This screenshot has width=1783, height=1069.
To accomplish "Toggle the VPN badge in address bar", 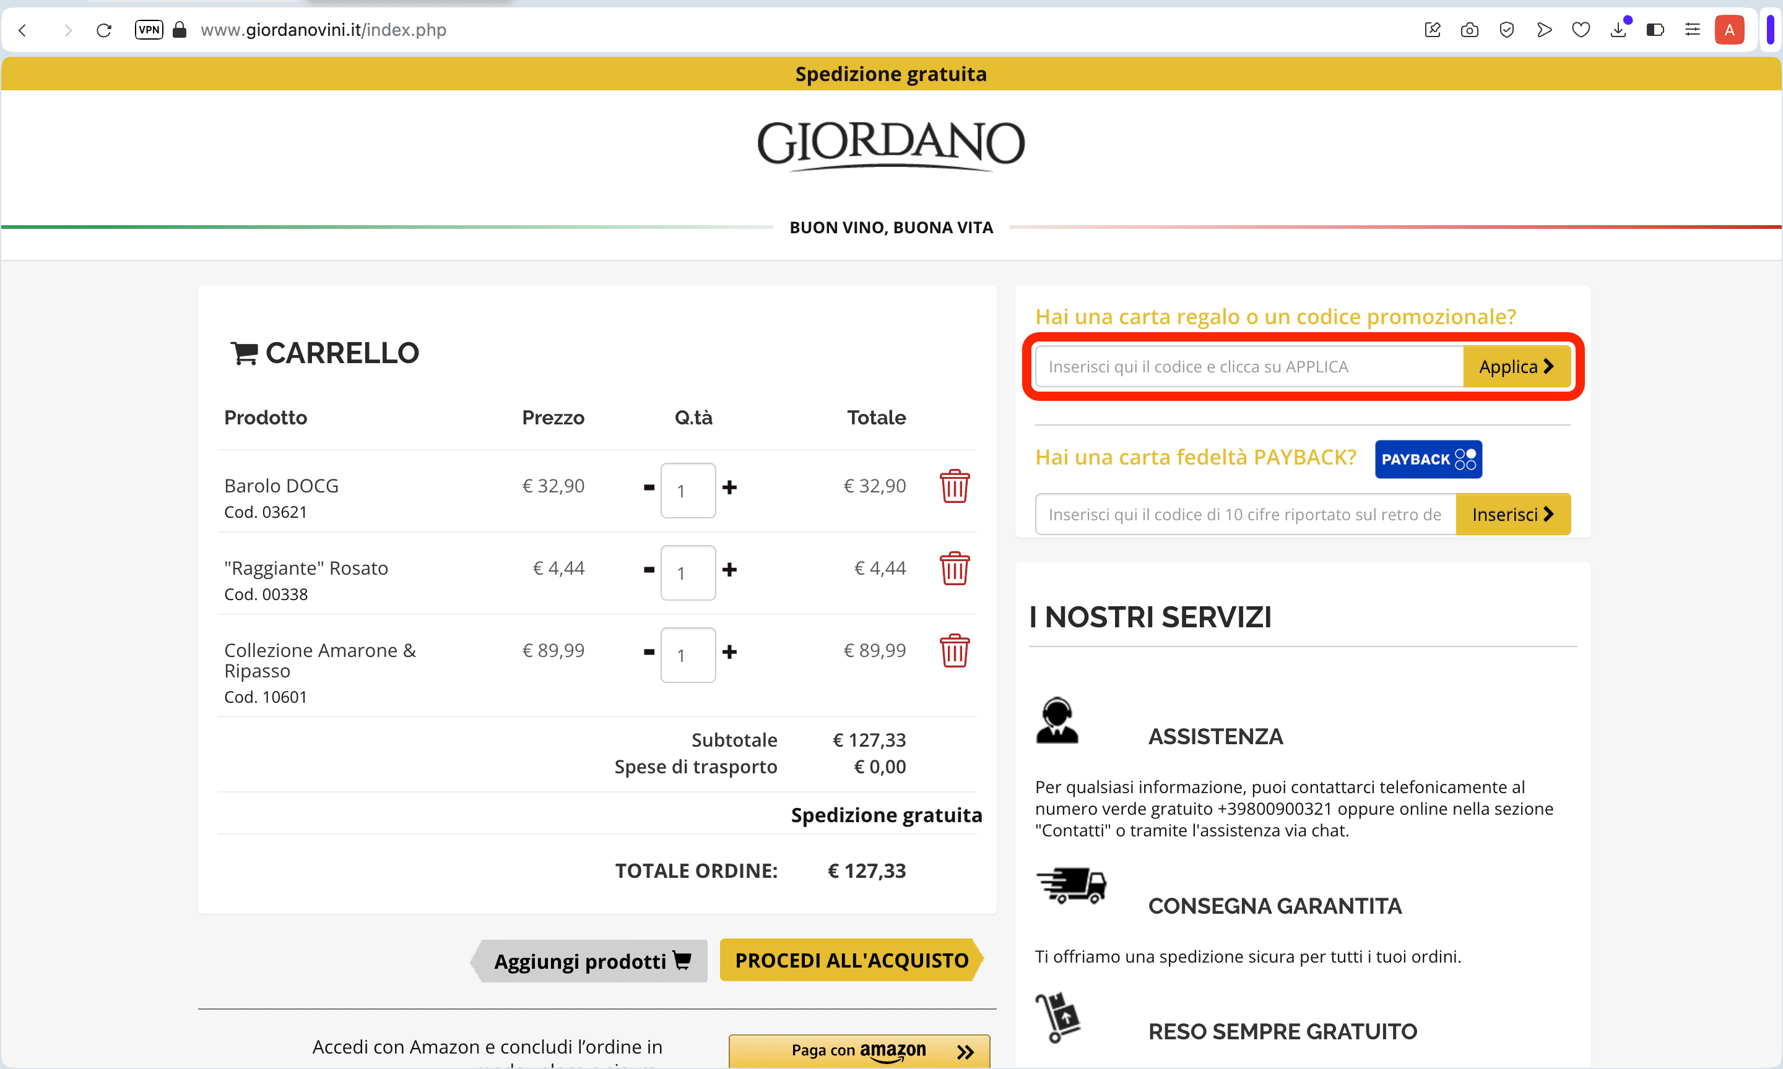I will point(149,30).
